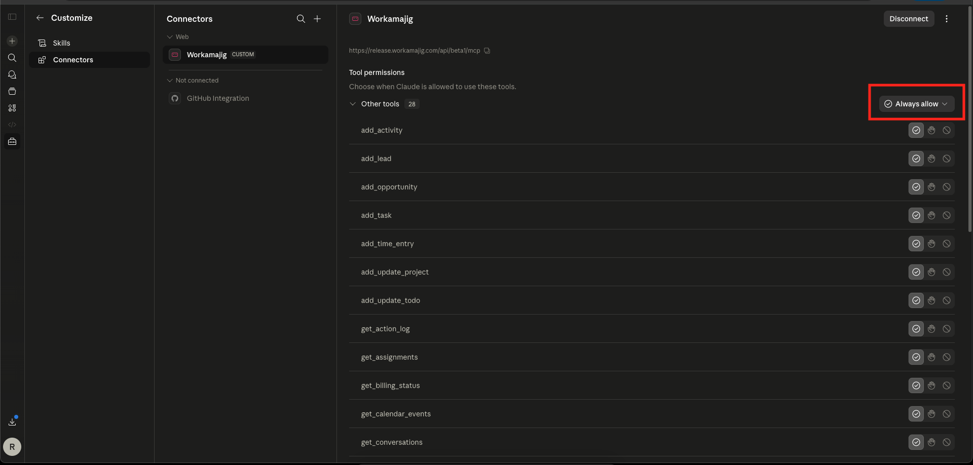Block the get_action_log tool

(947, 329)
